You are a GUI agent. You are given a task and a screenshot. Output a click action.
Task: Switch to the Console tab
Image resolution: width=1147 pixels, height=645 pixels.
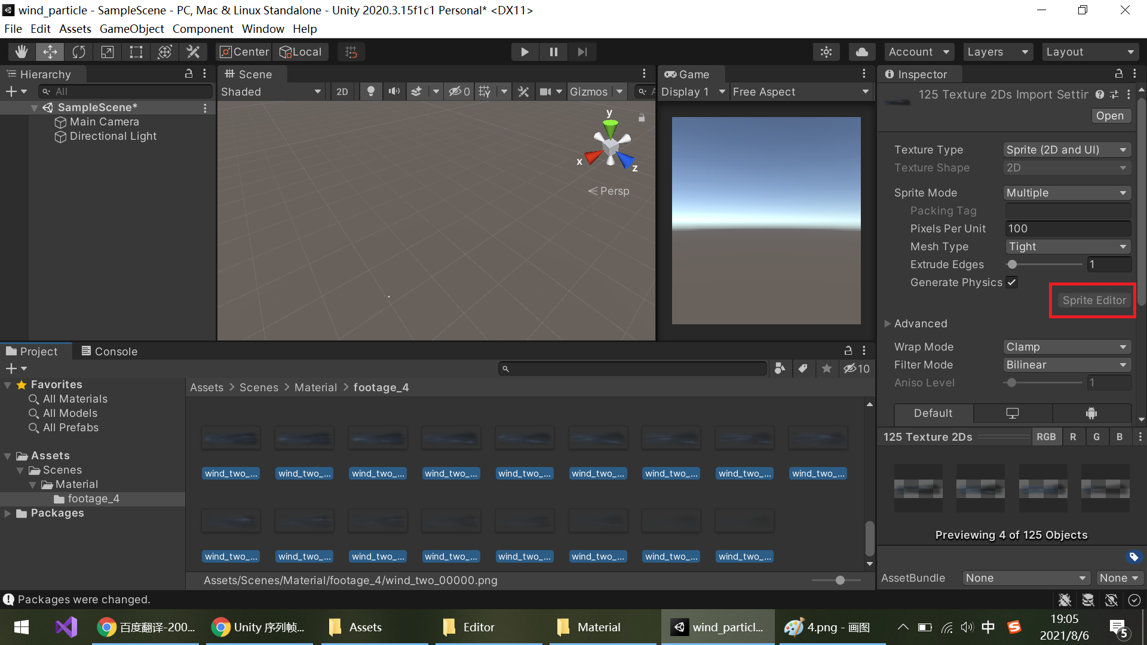[110, 351]
